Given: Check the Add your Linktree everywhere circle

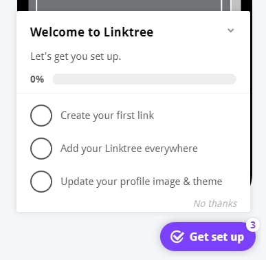Looking at the screenshot, I should point(41,149).
